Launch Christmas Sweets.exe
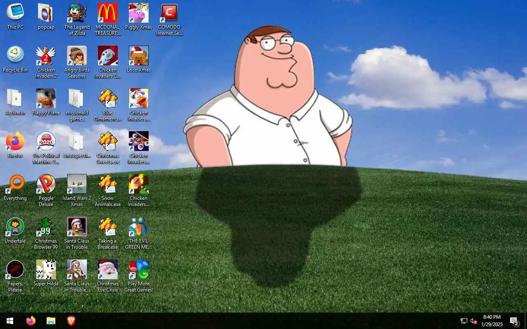The width and height of the screenshot is (527, 329). click(108, 148)
